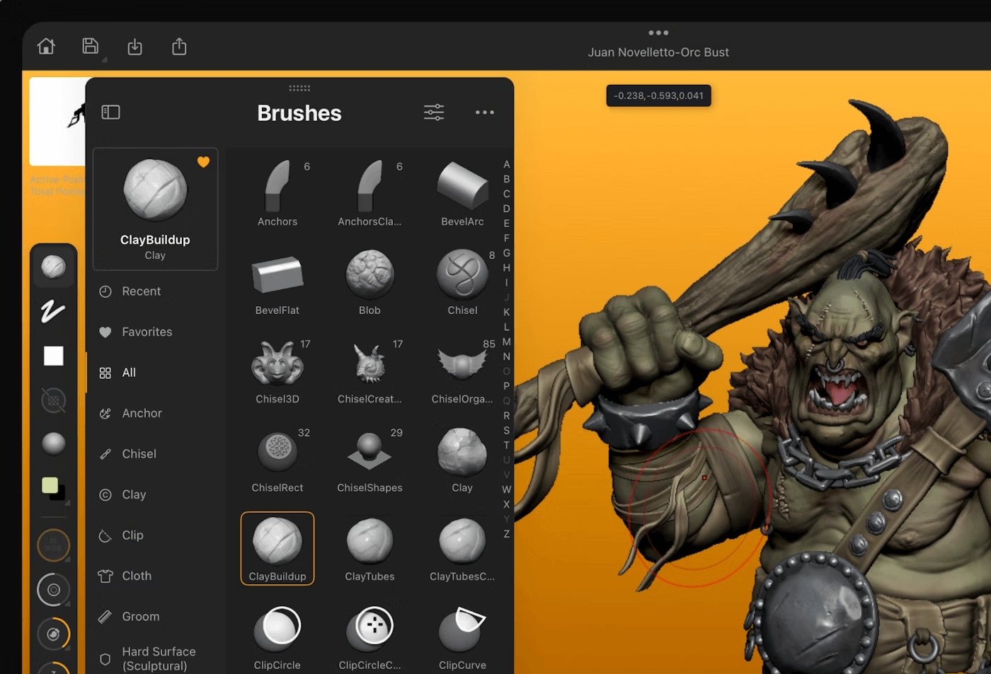Image resolution: width=991 pixels, height=674 pixels.
Task: Adjust the focal shift dial in toolbar
Action: 54,634
